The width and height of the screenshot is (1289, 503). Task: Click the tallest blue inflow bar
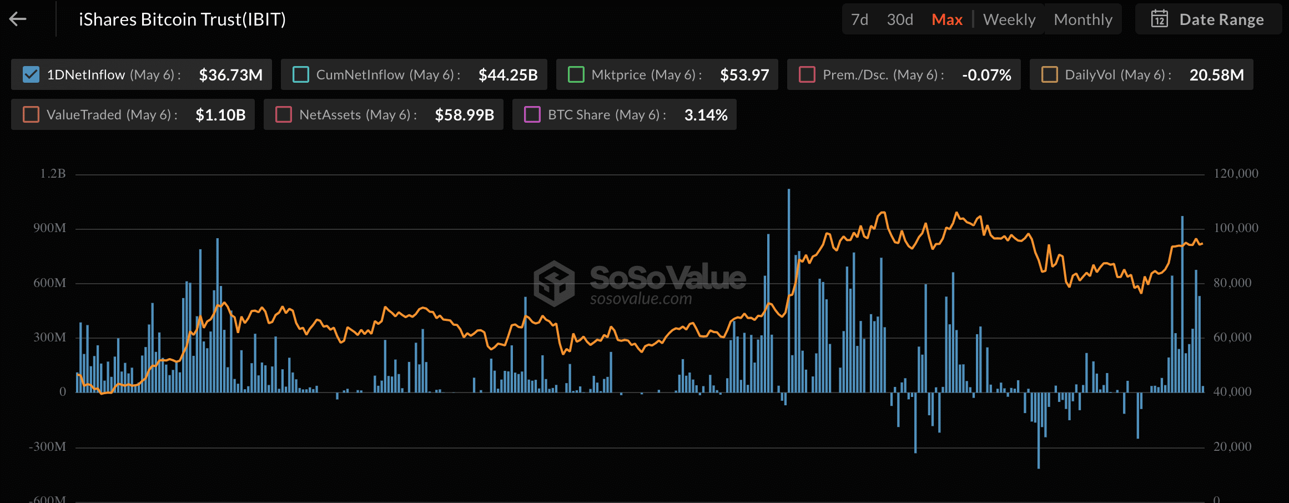788,291
